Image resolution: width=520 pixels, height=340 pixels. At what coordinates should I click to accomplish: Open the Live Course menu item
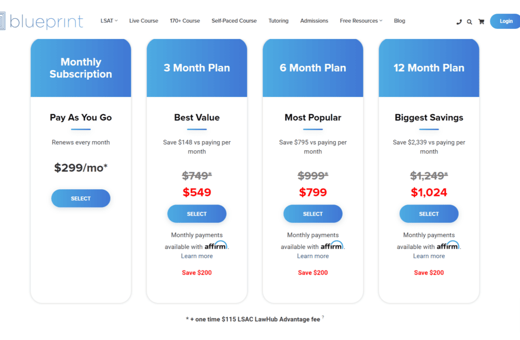(x=143, y=21)
